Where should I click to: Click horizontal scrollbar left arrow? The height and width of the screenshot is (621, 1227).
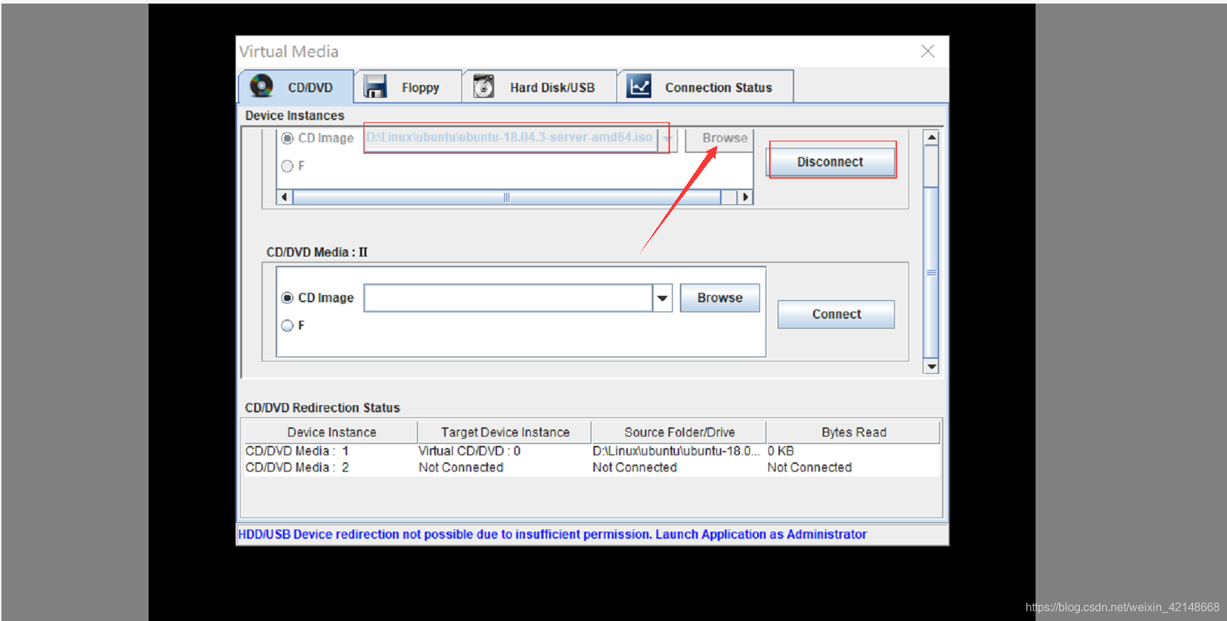(285, 197)
